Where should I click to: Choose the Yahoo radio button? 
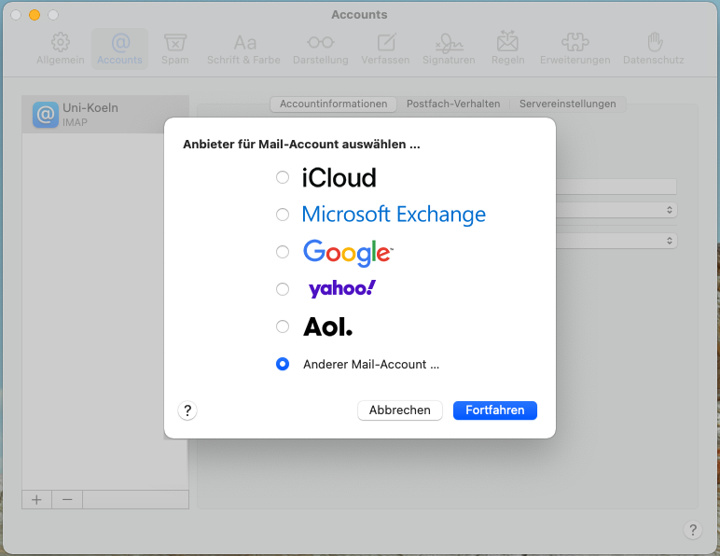tap(283, 289)
